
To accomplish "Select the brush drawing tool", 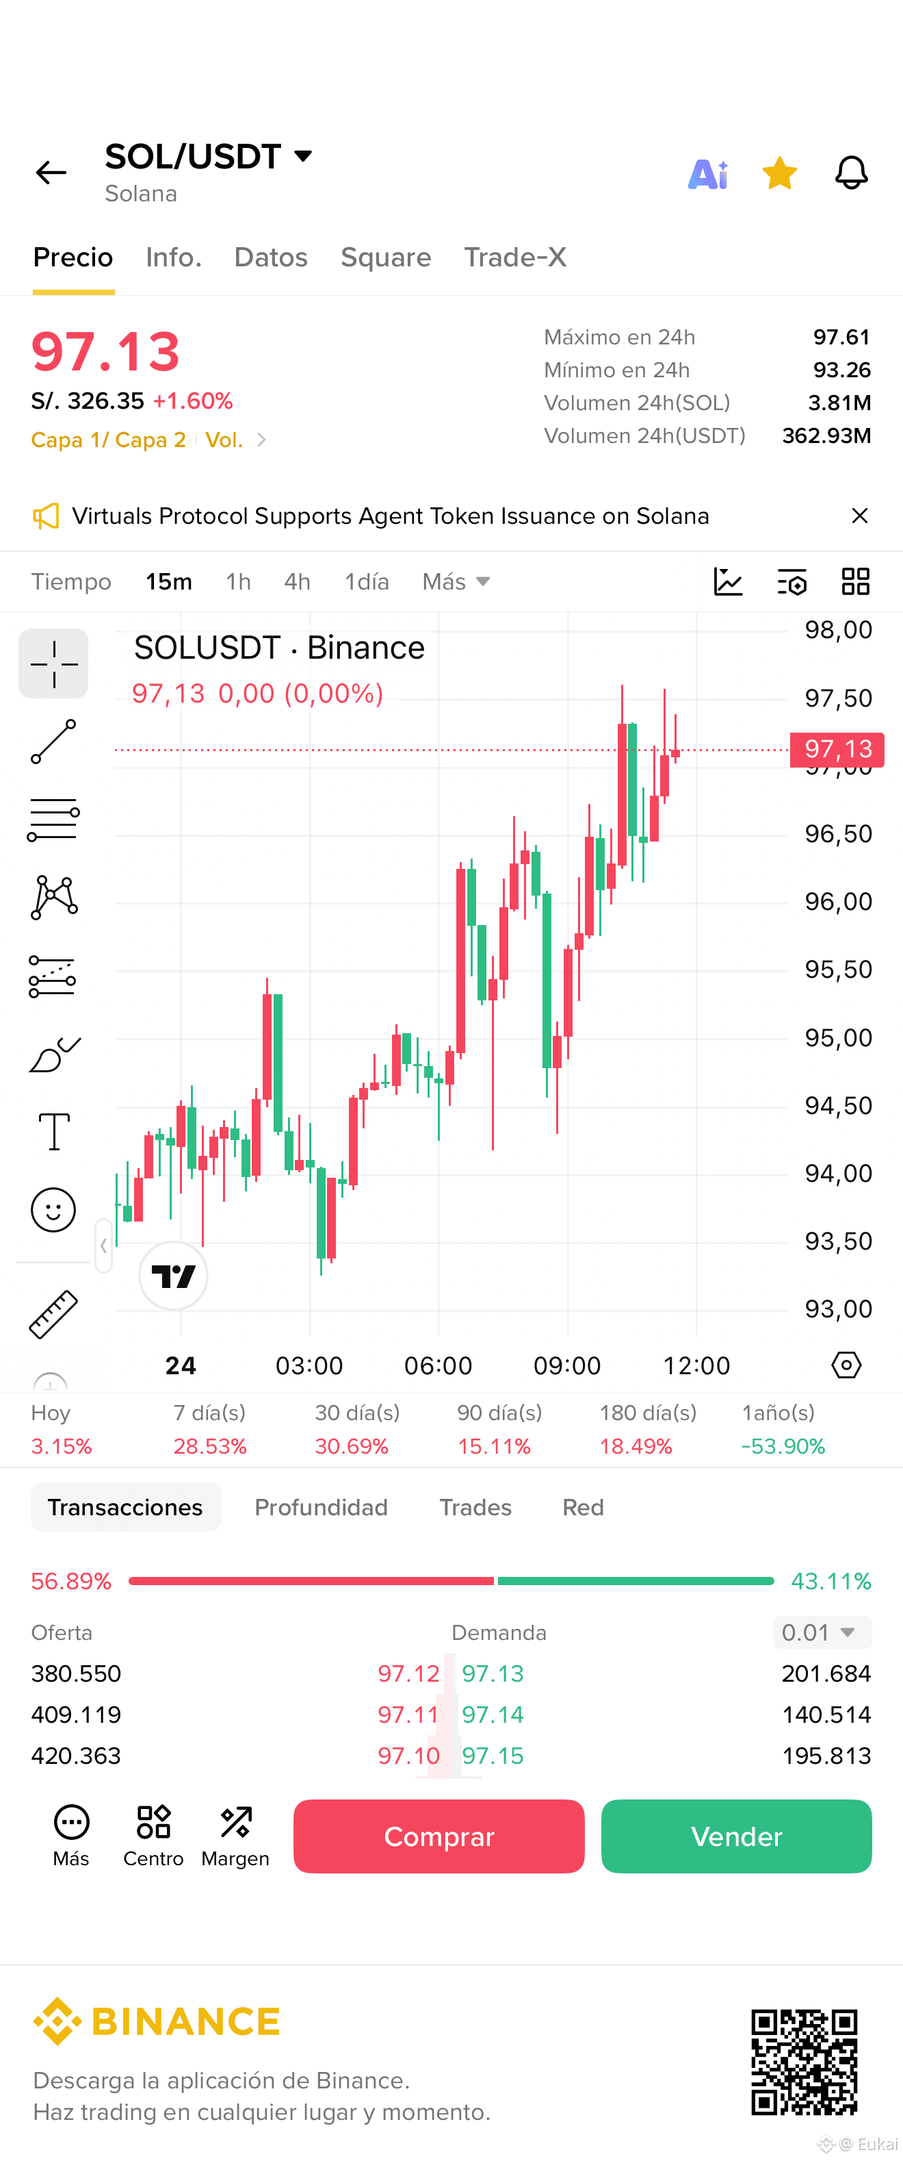I will 55,1054.
